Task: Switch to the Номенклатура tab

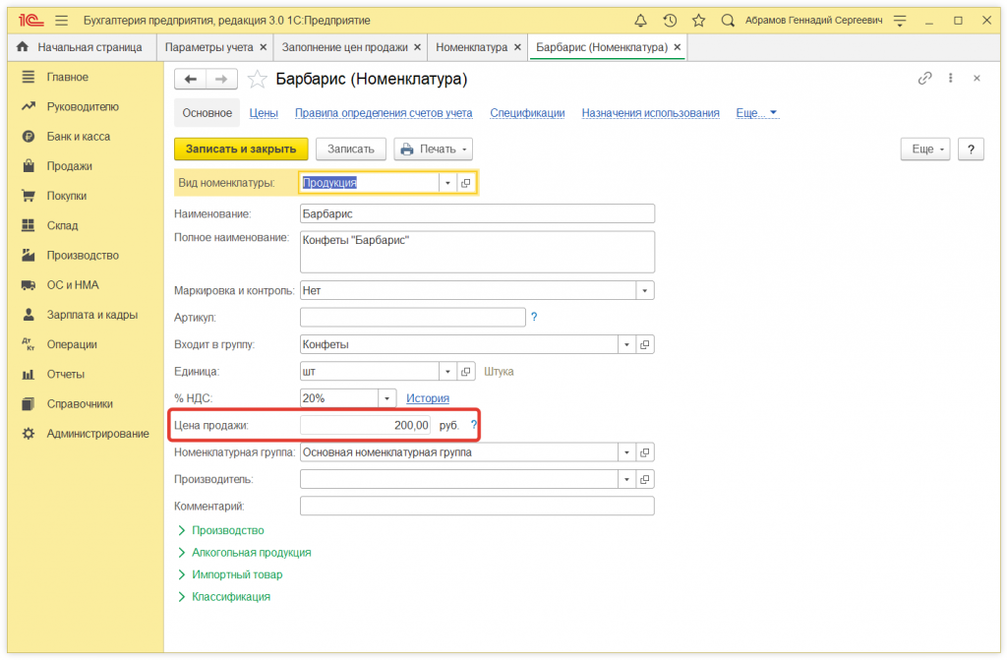Action: [x=471, y=47]
